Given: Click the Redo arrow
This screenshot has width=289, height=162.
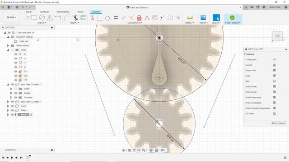Looking at the screenshot, I should tap(30, 7).
